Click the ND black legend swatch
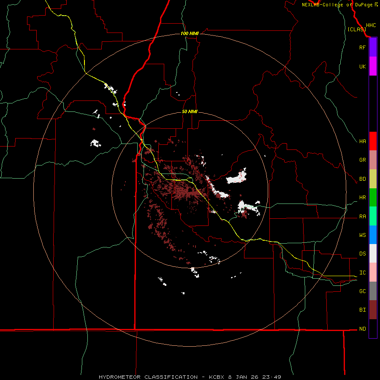380x380 pixels. (x=373, y=328)
